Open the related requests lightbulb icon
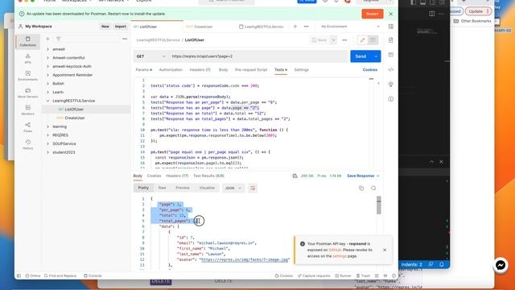The width and height of the screenshot is (515, 290). pos(391,84)
